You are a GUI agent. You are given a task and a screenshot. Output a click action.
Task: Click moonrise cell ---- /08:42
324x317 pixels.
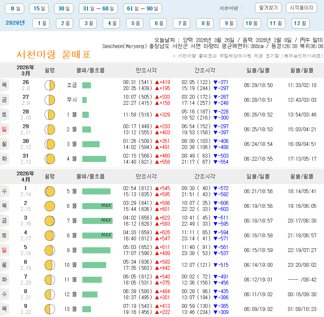tap(302, 280)
